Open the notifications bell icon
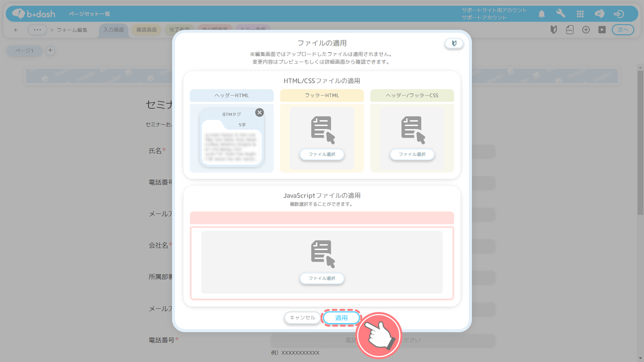 [x=542, y=14]
